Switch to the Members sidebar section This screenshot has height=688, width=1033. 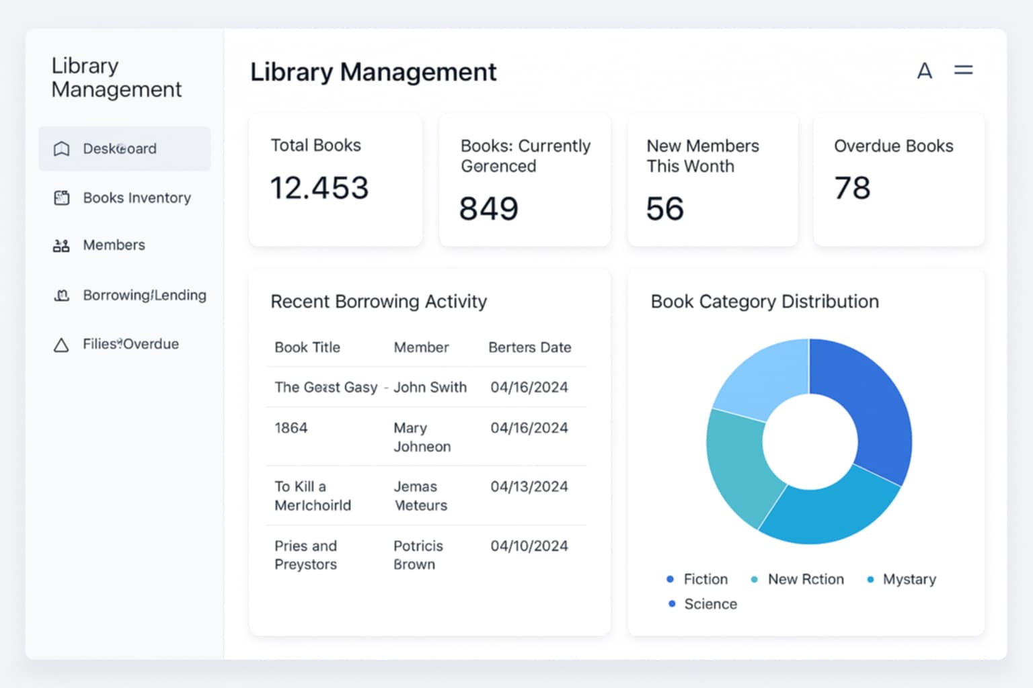point(114,245)
